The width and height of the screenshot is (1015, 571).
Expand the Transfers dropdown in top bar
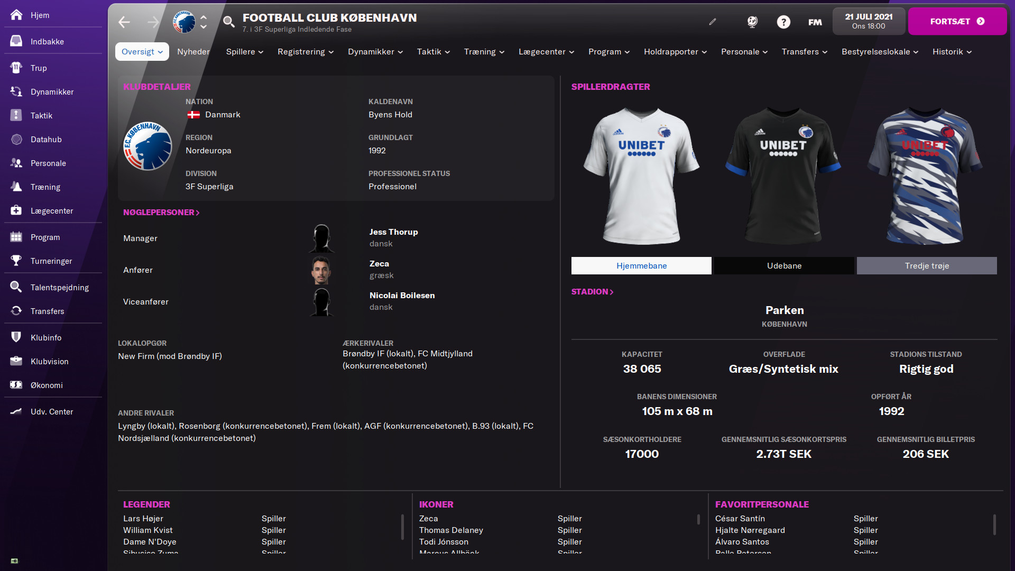click(x=804, y=51)
